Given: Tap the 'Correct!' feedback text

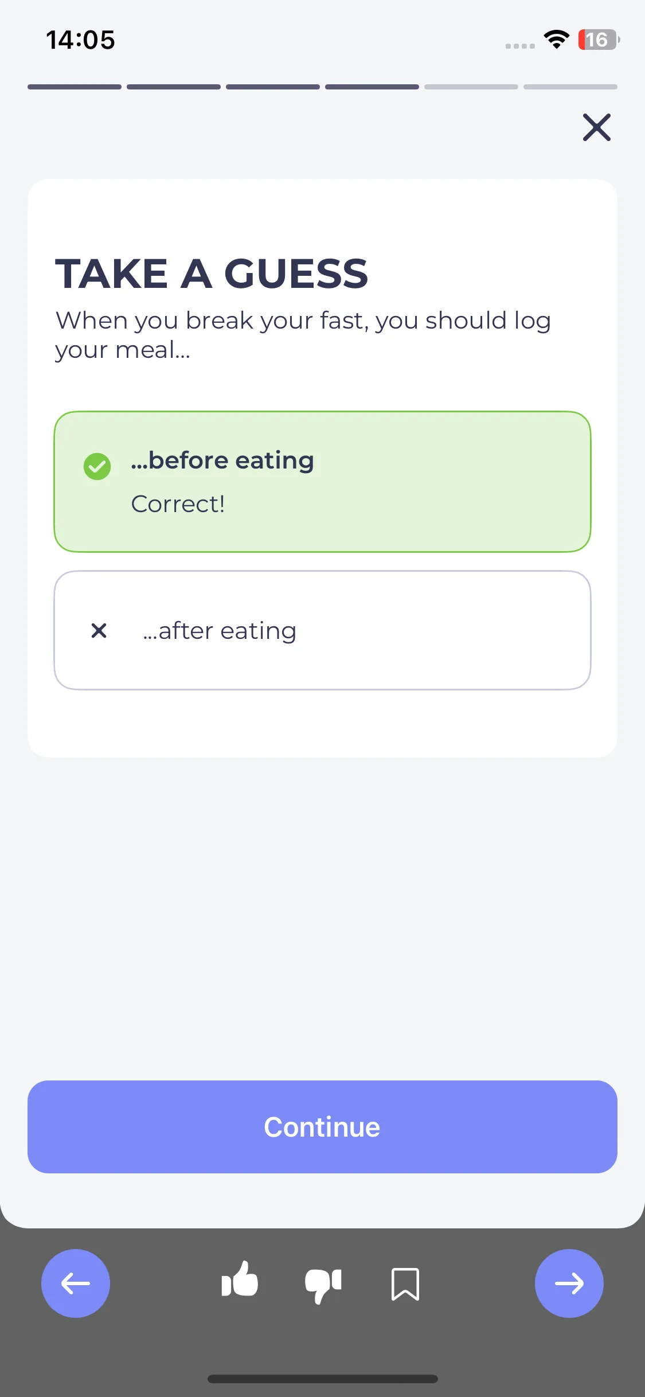Looking at the screenshot, I should point(178,504).
